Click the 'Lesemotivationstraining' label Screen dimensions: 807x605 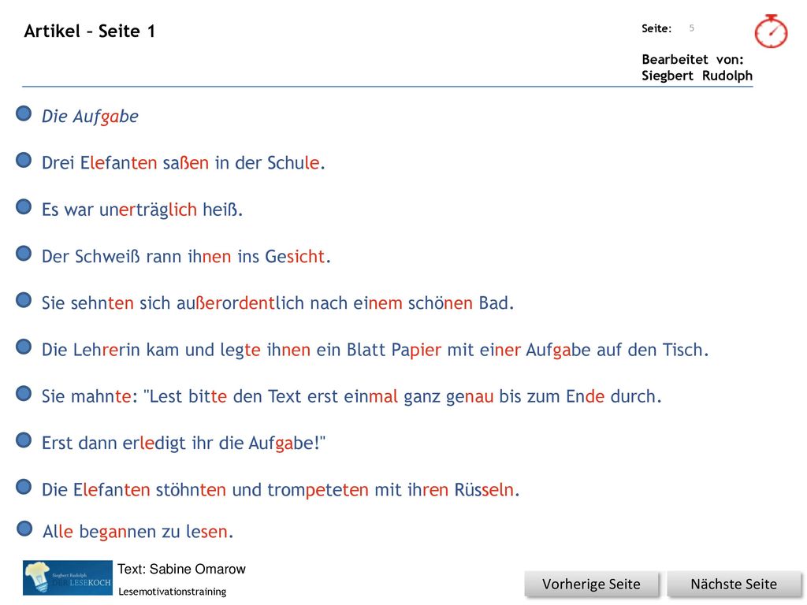coord(173,592)
